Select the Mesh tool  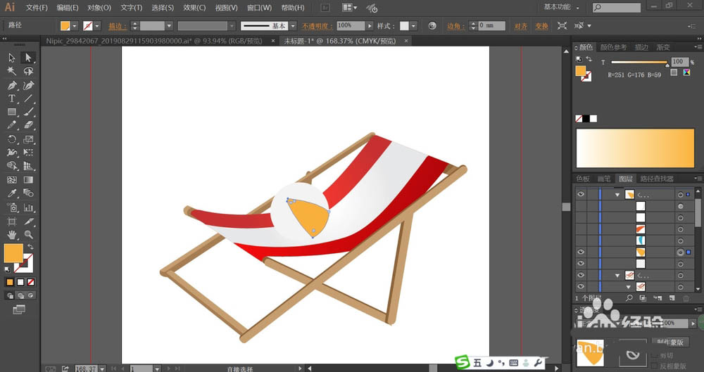[12, 180]
